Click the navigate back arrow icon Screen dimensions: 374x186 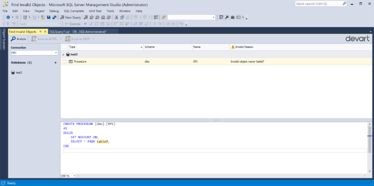[8, 17]
